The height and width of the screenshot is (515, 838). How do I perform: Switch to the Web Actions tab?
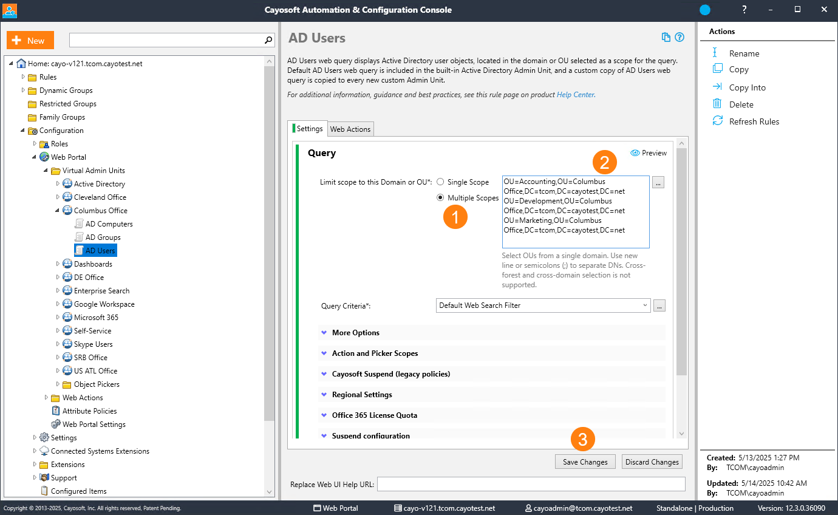350,129
